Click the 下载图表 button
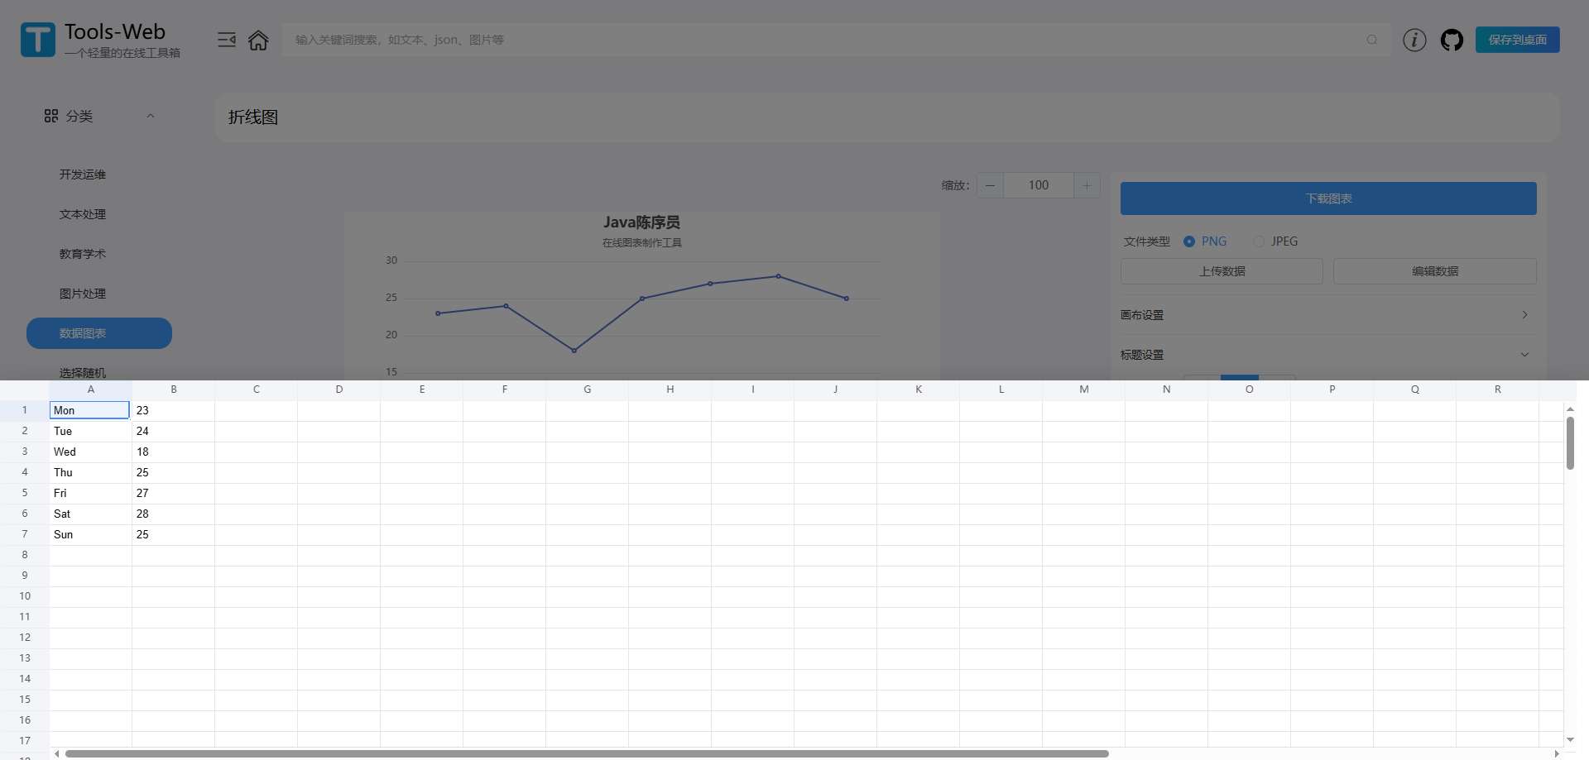 (x=1327, y=198)
